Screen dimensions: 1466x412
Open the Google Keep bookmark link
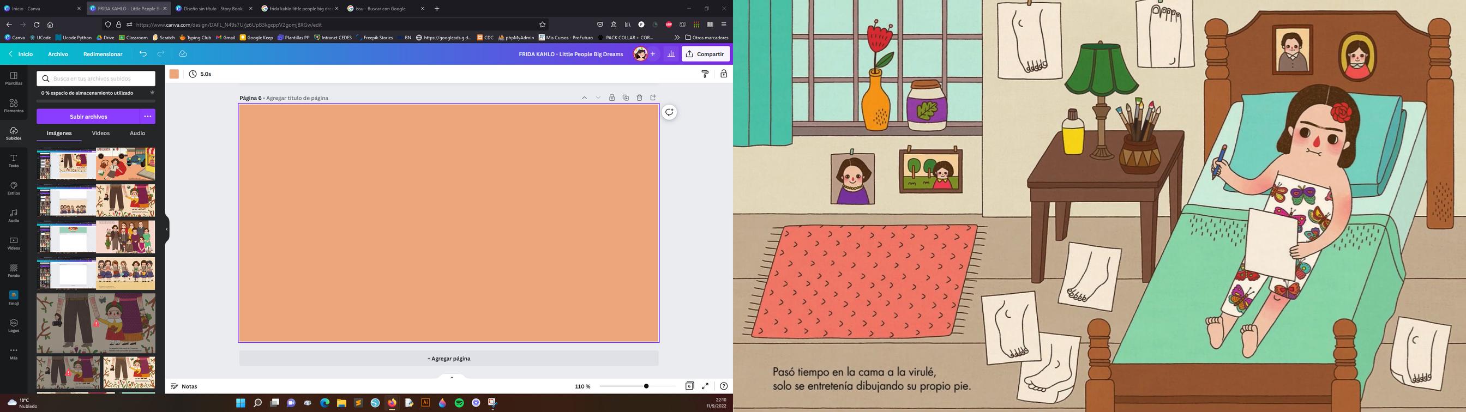(x=256, y=38)
